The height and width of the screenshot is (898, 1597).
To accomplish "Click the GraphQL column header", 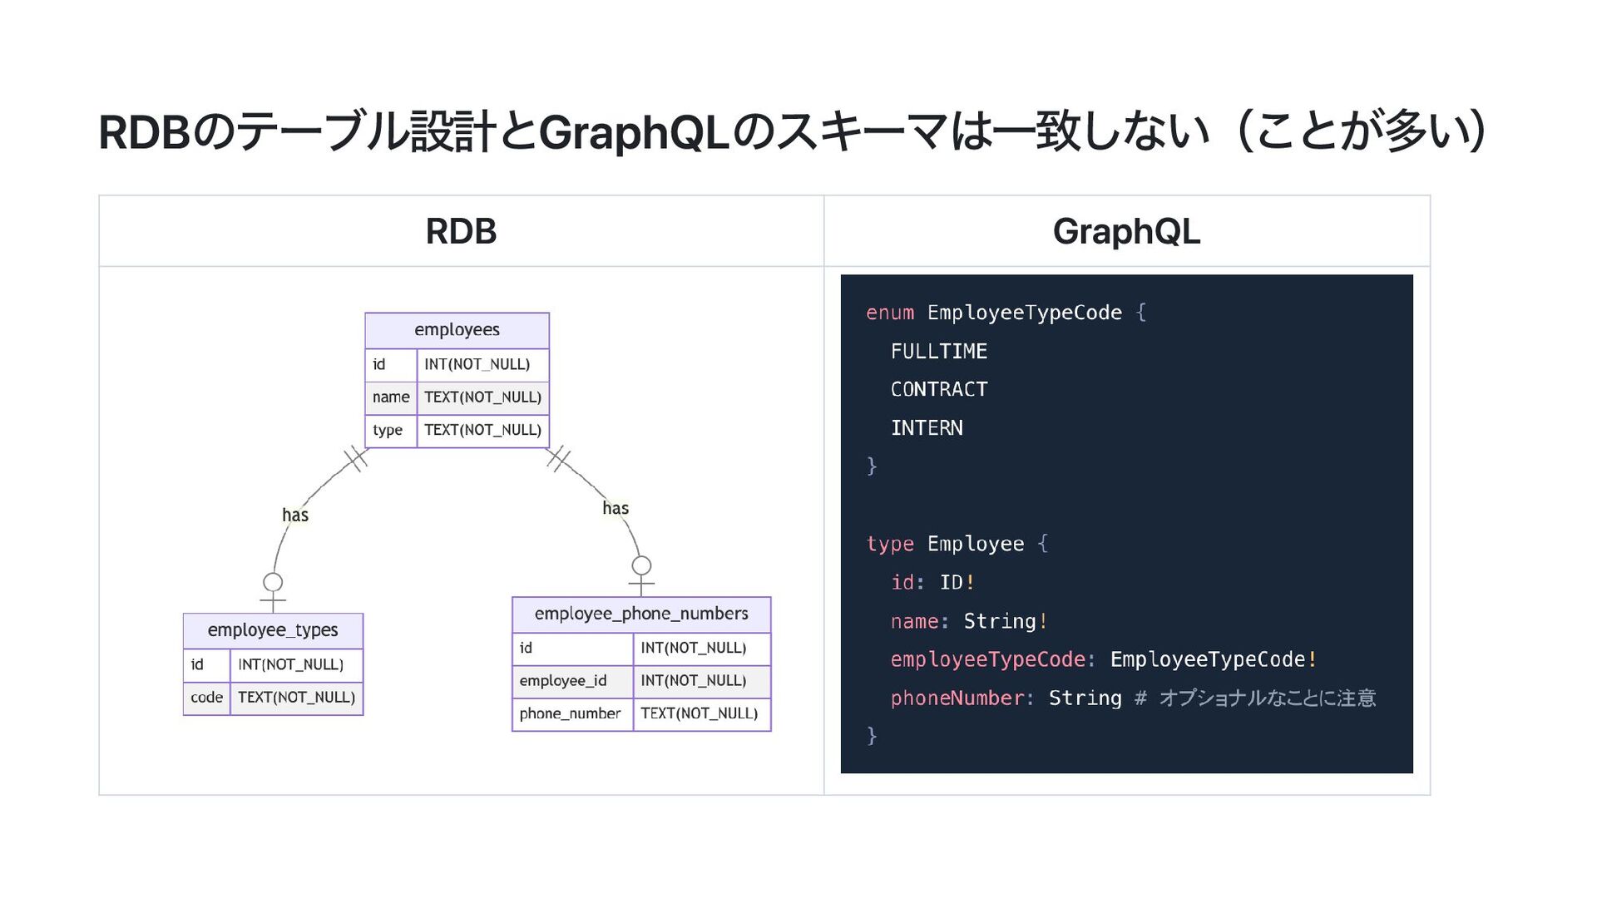I will pos(1126,231).
